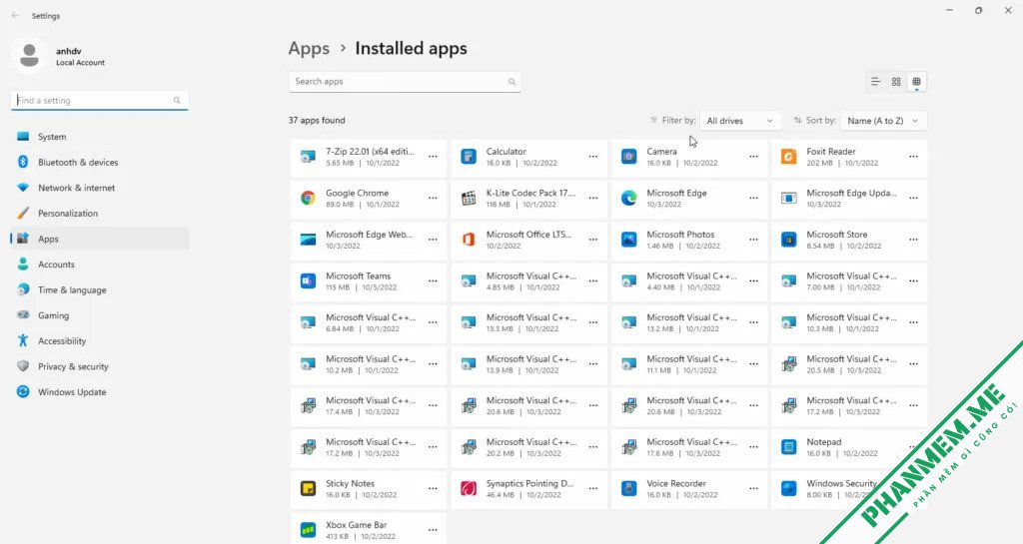Switch to list view layout
1023x544 pixels.
tap(875, 82)
